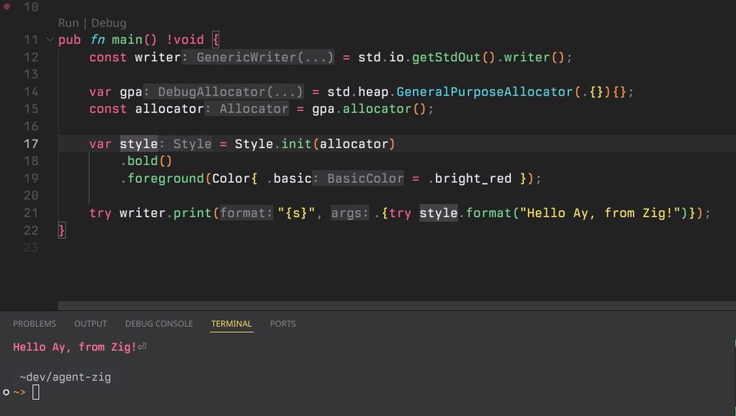Image resolution: width=736 pixels, height=416 pixels.
Task: Switch to the PORTS tab
Action: 283,323
